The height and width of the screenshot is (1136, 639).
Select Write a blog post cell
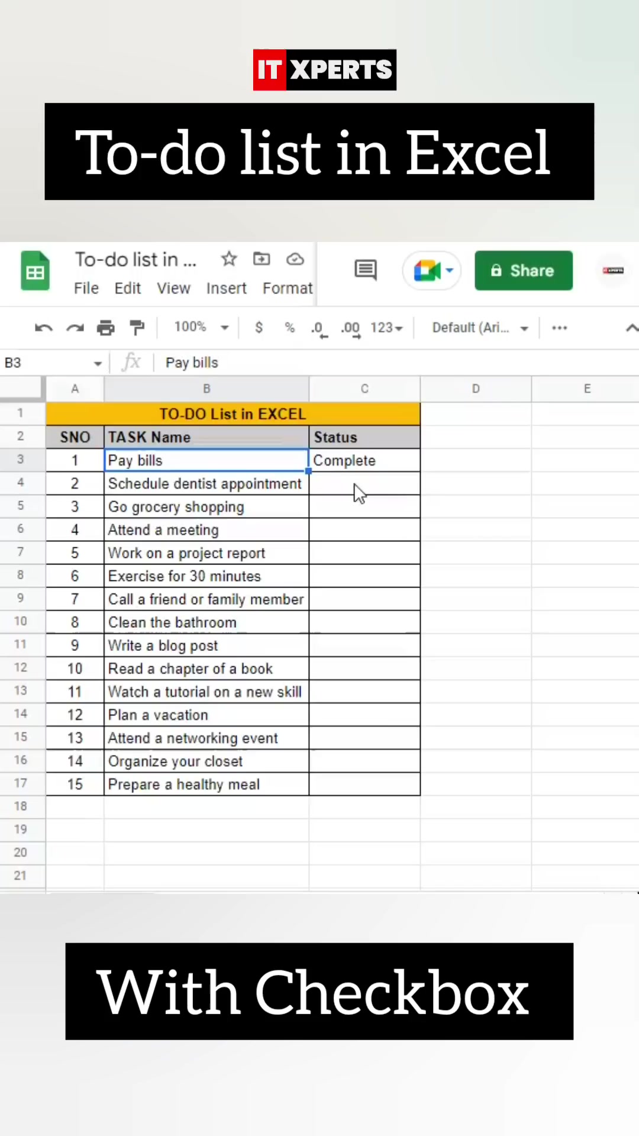pyautogui.click(x=206, y=645)
